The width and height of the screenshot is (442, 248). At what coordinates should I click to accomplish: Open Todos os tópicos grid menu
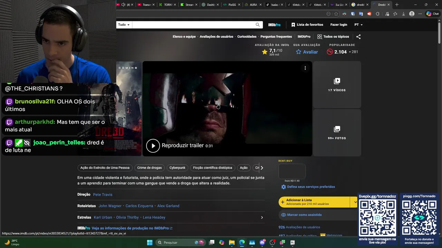333,37
